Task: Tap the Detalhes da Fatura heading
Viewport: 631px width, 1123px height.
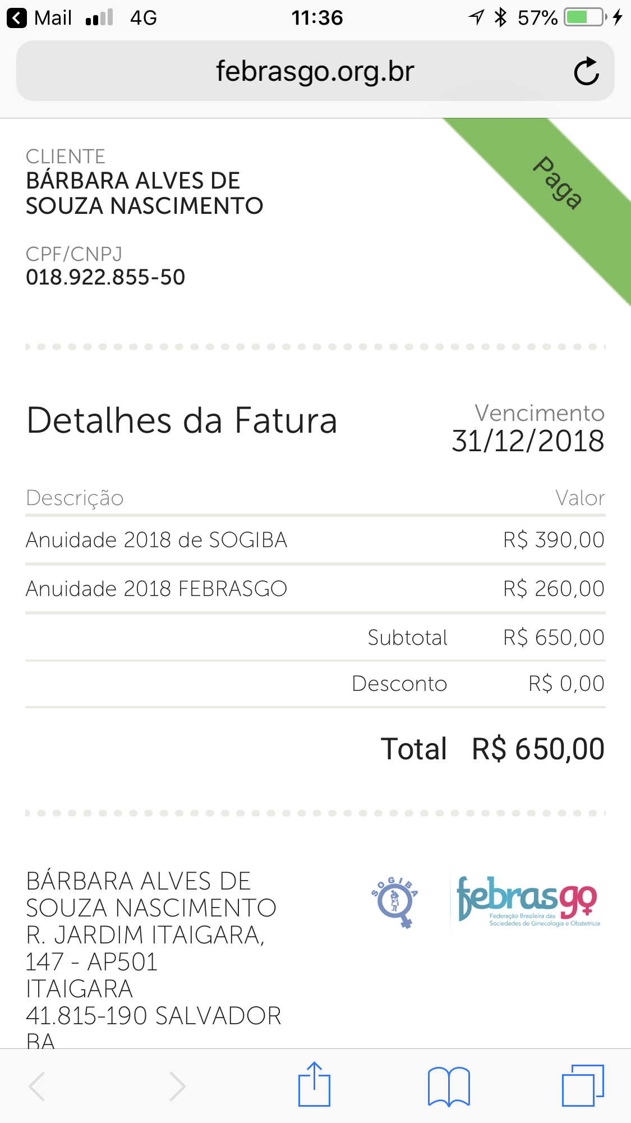Action: (182, 421)
